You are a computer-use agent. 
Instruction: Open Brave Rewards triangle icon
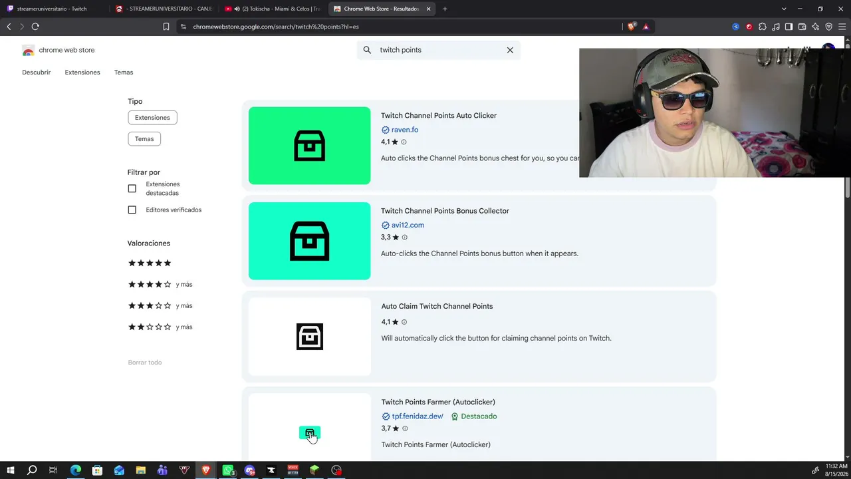click(x=646, y=27)
